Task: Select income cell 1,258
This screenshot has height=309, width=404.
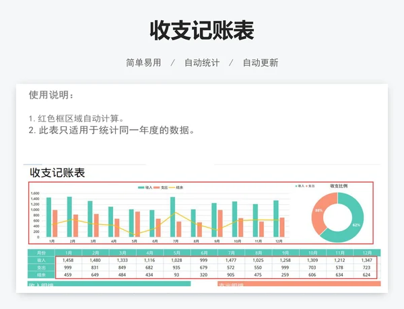Action: (x=285, y=260)
